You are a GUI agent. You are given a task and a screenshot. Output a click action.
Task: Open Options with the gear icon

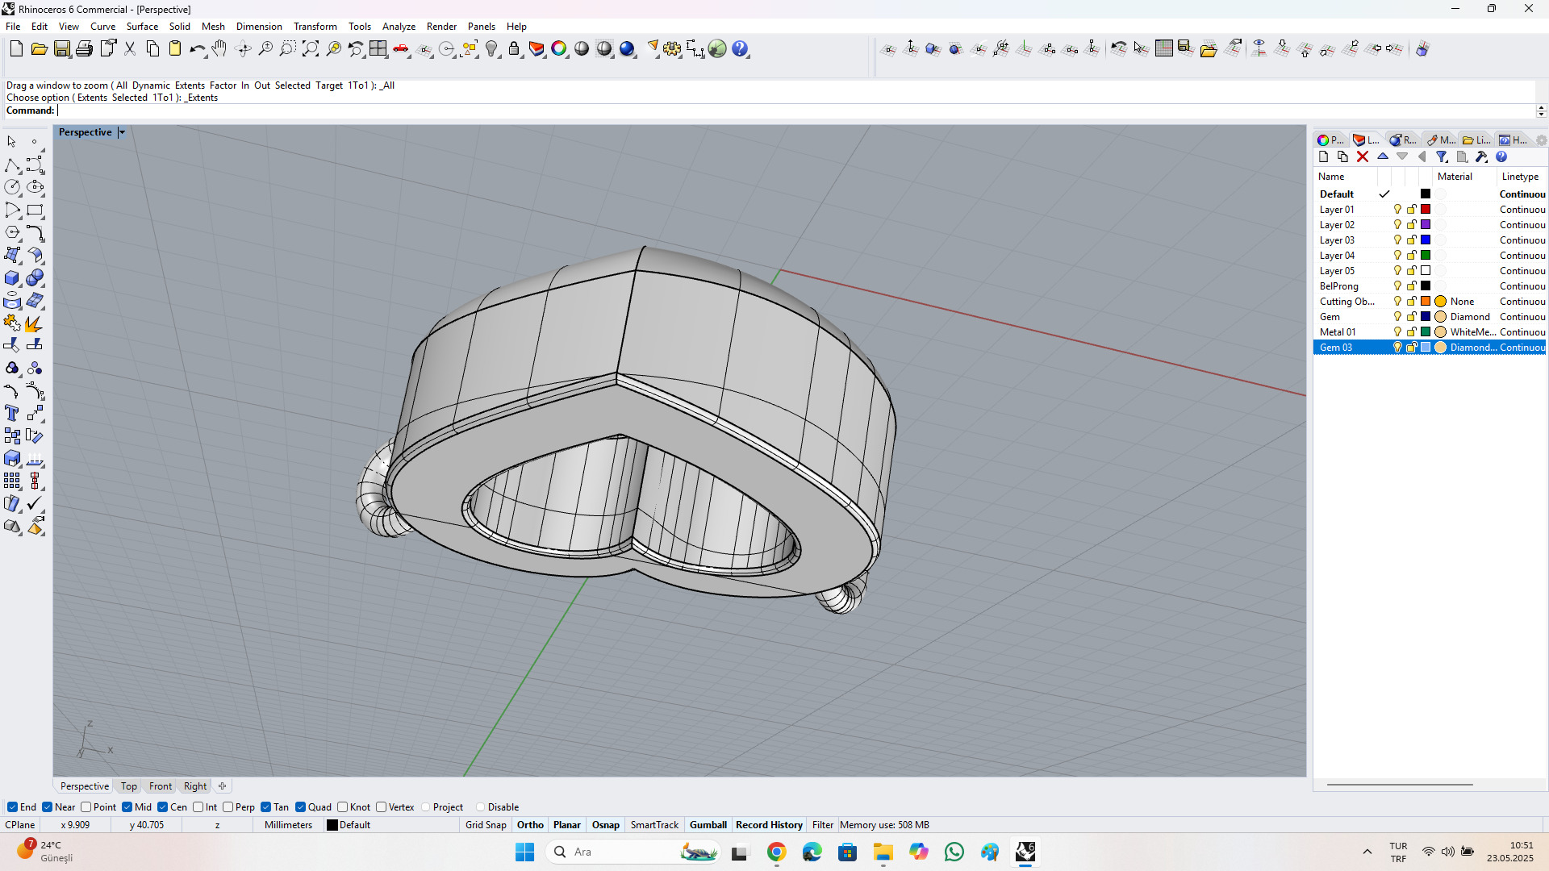click(672, 49)
